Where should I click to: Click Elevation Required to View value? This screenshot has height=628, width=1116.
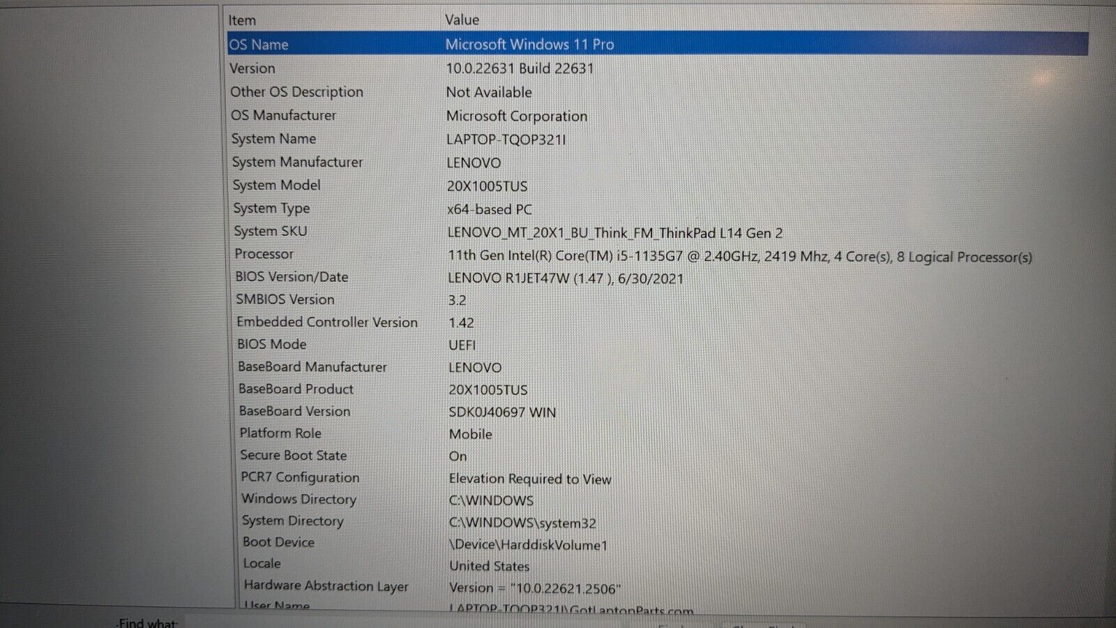tap(530, 479)
